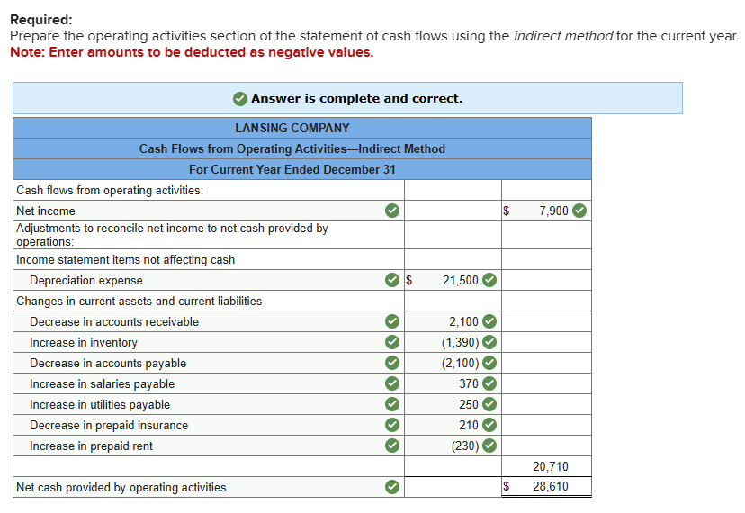
Task: Click check icon after Decrease in accounts receivable
Action: point(391,321)
